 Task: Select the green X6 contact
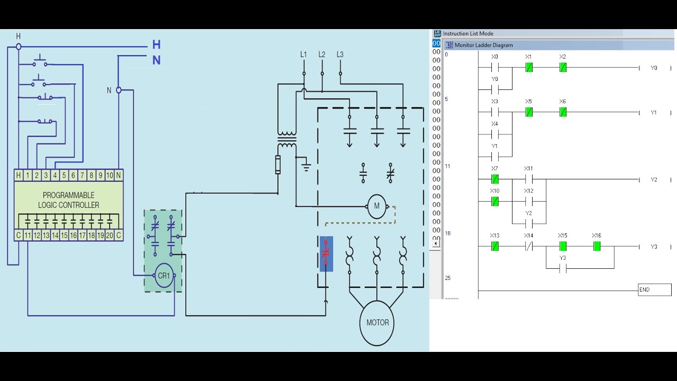[x=563, y=112]
